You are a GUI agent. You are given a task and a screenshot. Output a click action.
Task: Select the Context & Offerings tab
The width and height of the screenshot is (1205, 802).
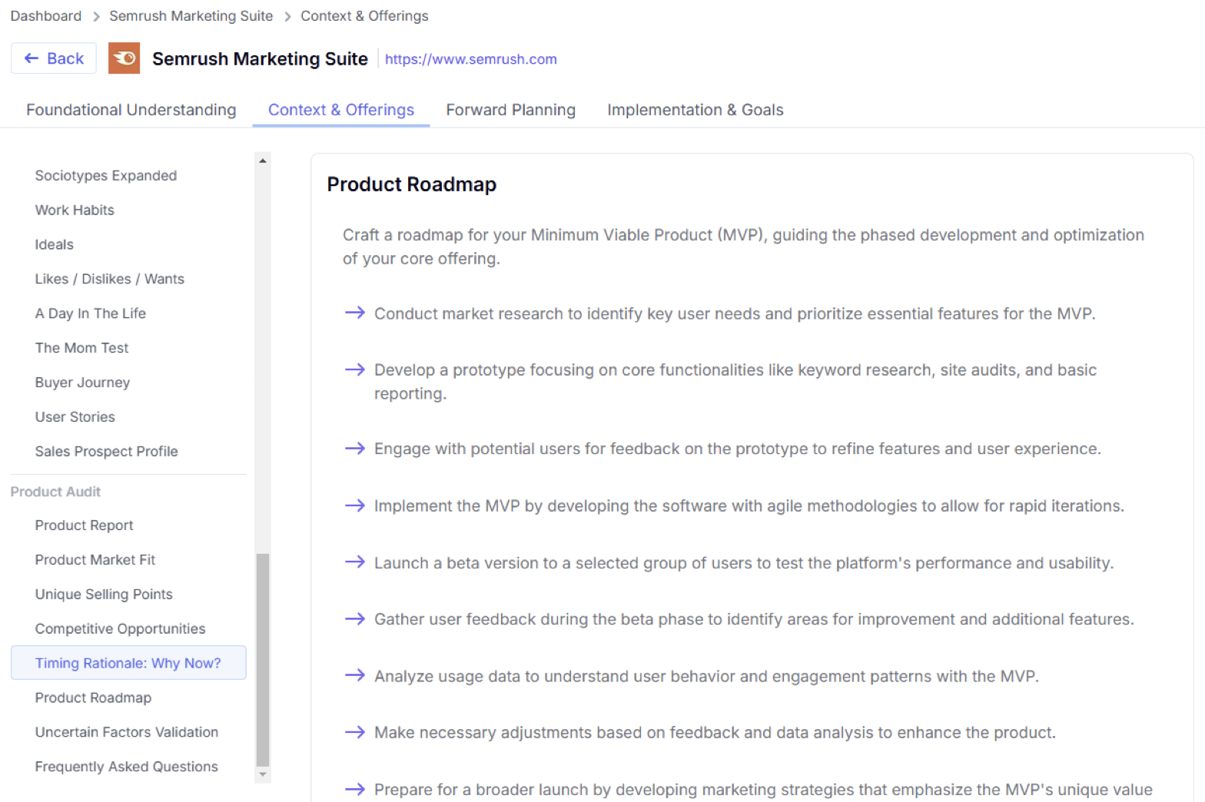(341, 110)
